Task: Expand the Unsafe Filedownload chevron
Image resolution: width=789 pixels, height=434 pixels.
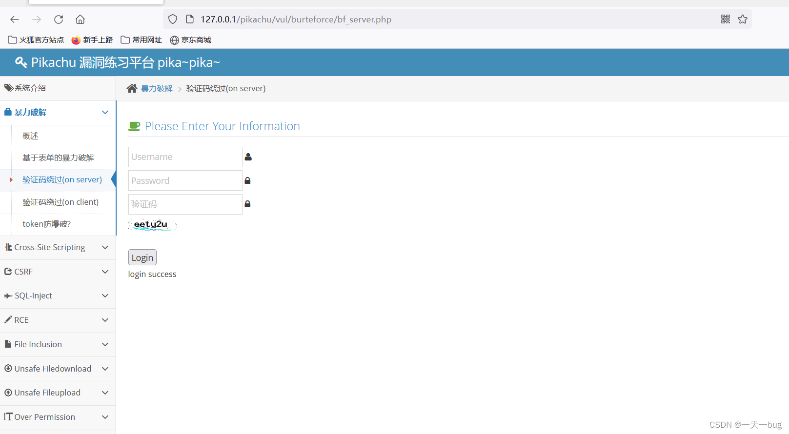Action: tap(105, 369)
